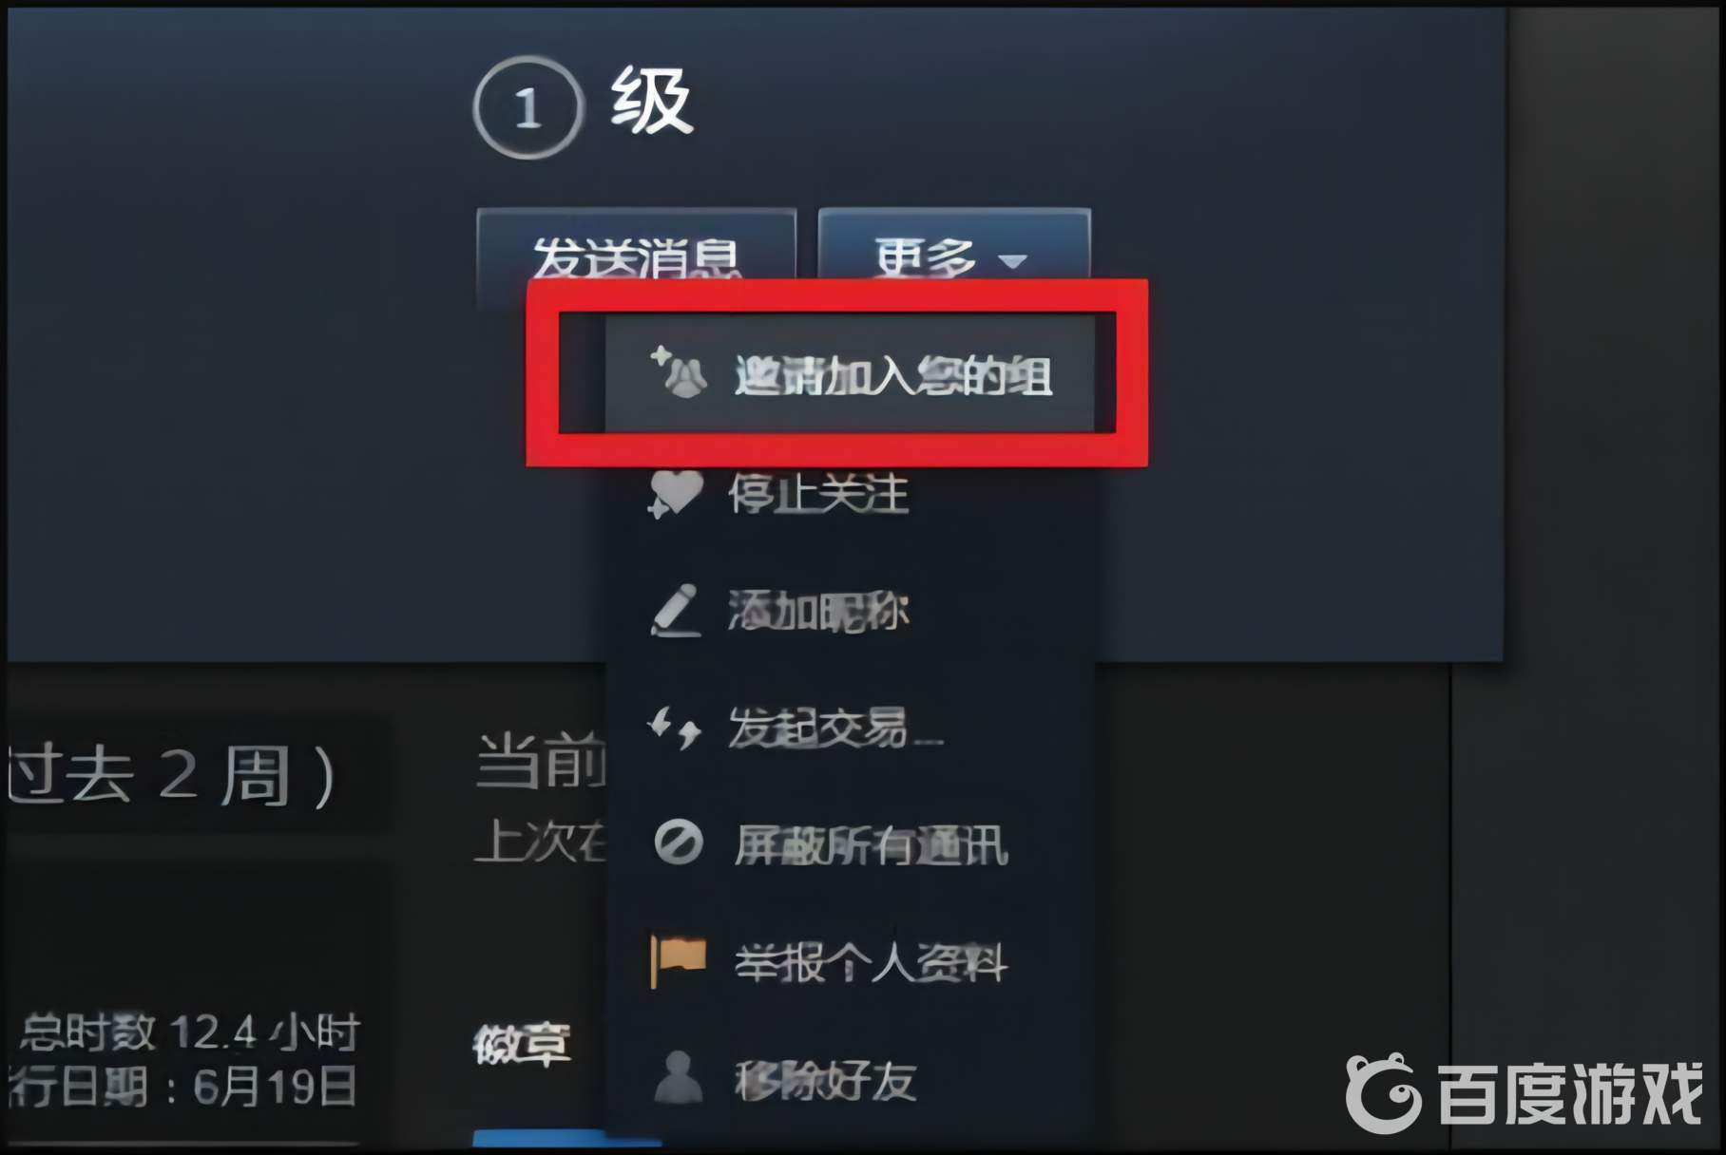Click the trade arrows icon beside 发起交易

[x=675, y=728]
